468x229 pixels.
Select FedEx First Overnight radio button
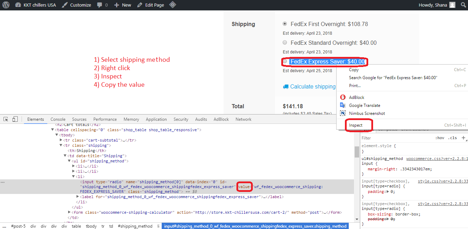coord(285,24)
